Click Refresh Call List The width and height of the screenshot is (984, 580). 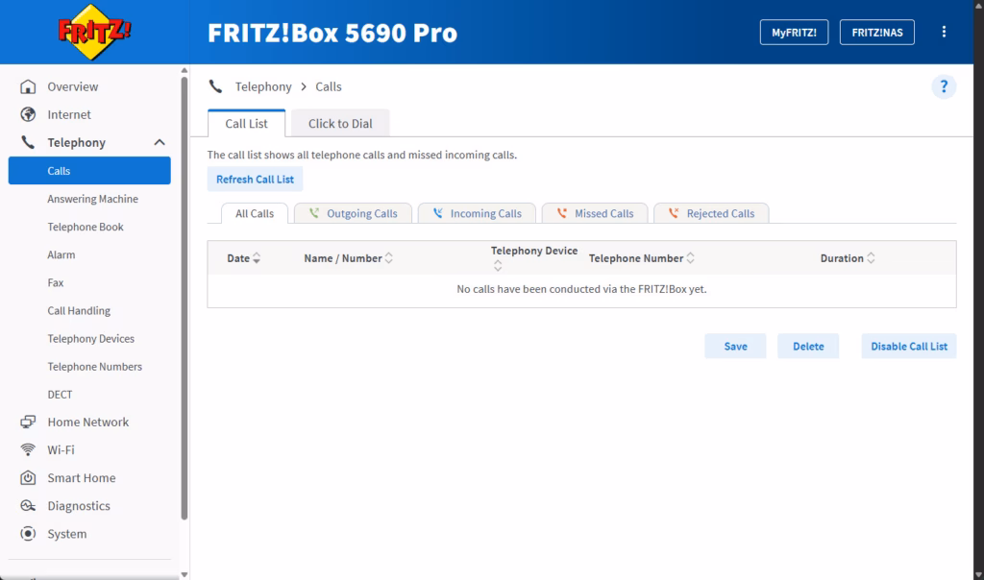click(255, 180)
